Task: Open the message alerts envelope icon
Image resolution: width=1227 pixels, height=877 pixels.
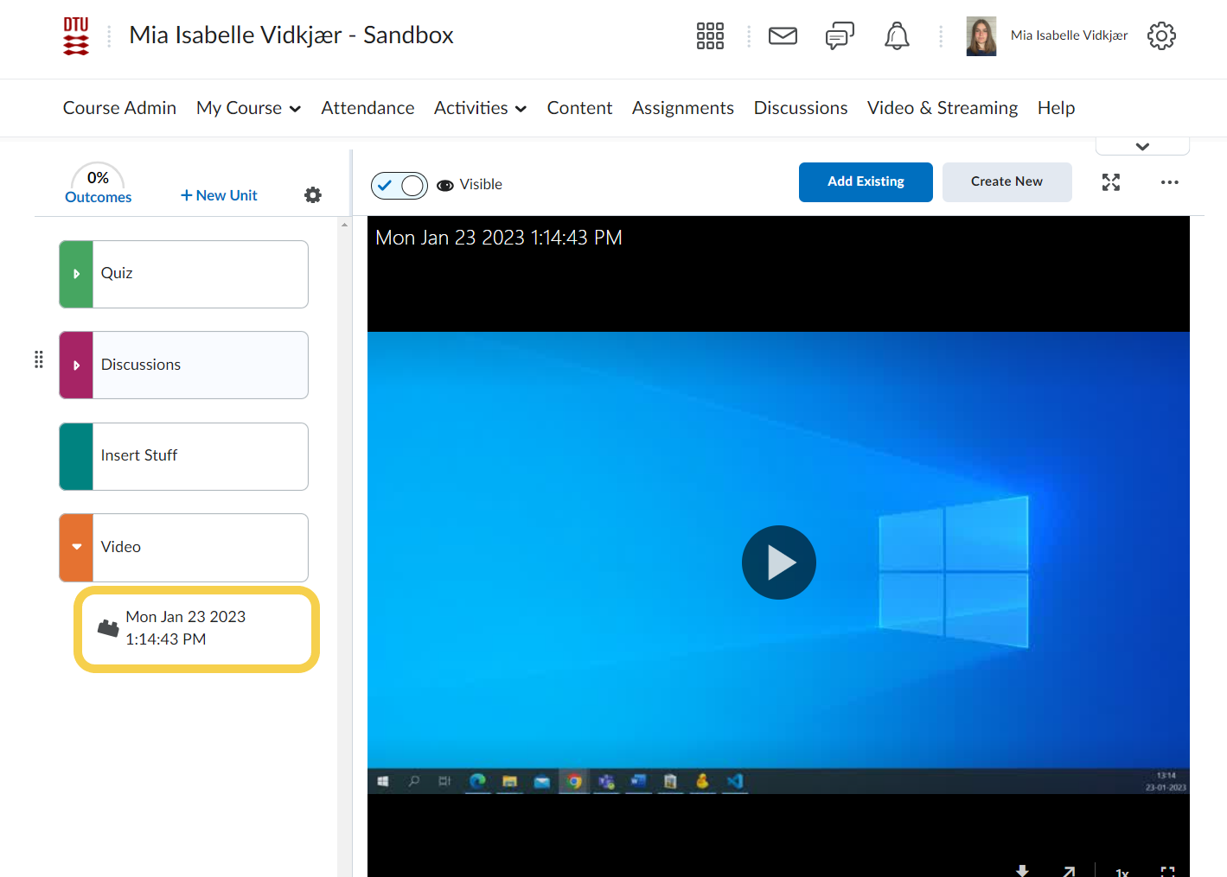Action: click(x=783, y=35)
